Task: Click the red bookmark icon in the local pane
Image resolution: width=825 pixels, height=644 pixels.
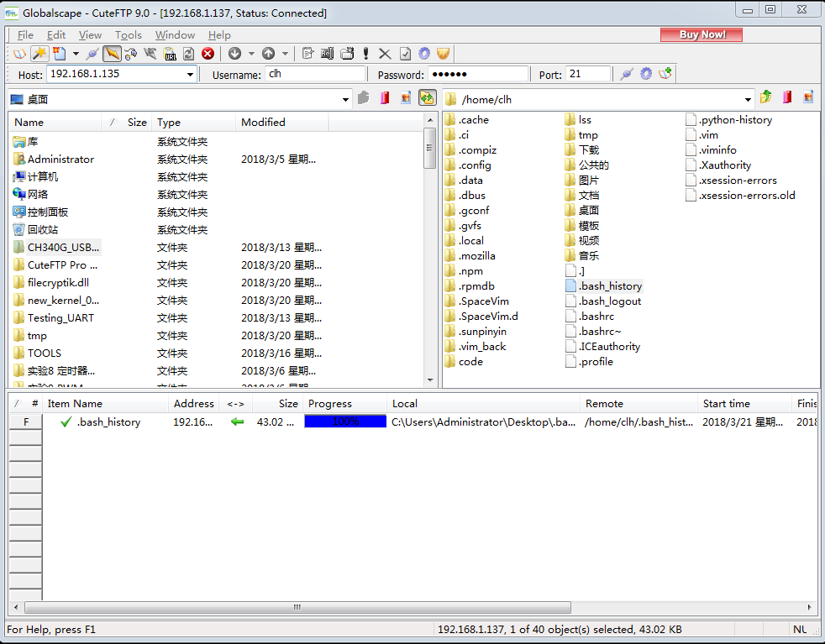Action: click(x=385, y=97)
